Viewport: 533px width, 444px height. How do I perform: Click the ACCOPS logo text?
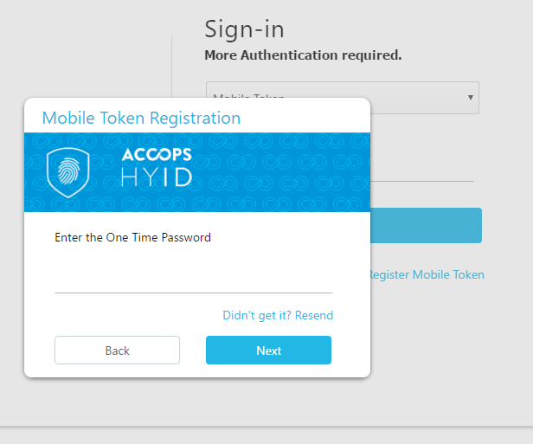[x=157, y=154]
